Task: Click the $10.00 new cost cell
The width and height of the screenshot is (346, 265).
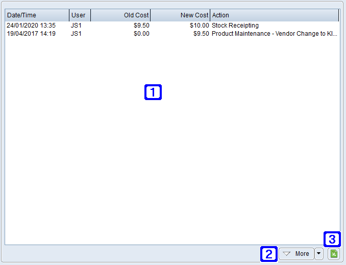Action: point(198,26)
